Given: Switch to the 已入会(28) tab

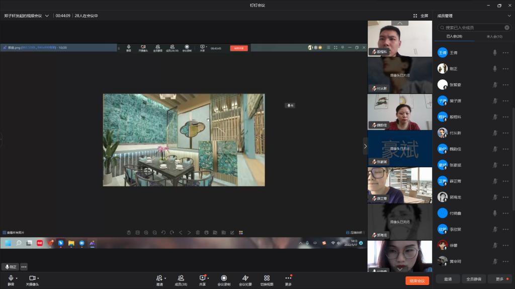Looking at the screenshot, I should (454, 37).
